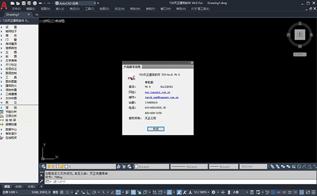
Task: Click the command line customize wrench icon
Action: point(41,181)
